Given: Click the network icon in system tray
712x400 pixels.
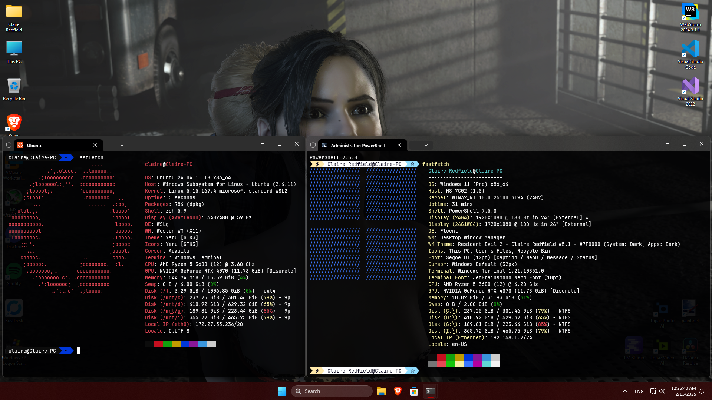Looking at the screenshot, I should [x=653, y=391].
